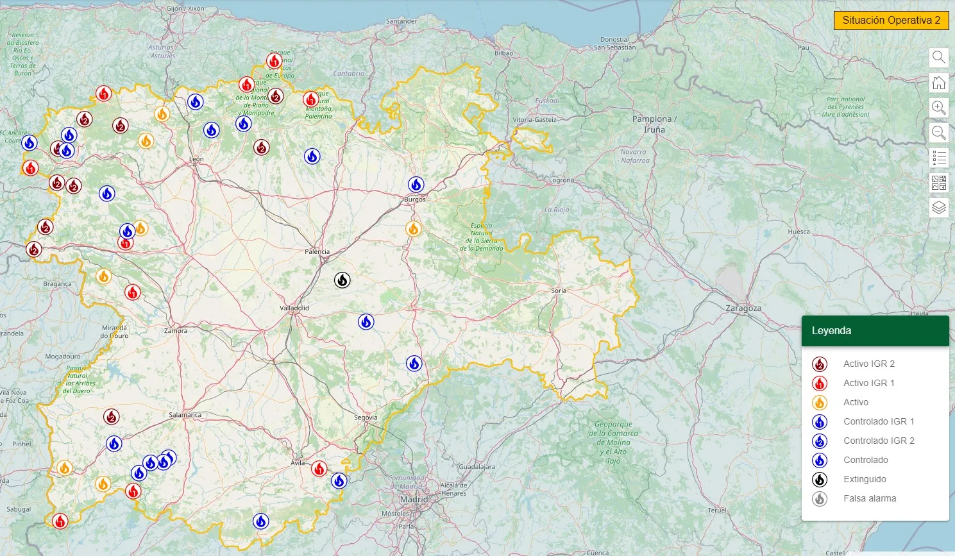The height and width of the screenshot is (556, 955).
Task: Click the Controlado IGR 2 legend label
Action: [x=879, y=441]
